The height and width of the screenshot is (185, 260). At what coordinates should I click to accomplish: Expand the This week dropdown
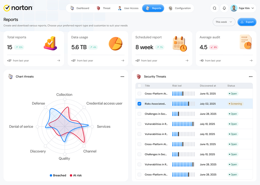[x=224, y=22]
